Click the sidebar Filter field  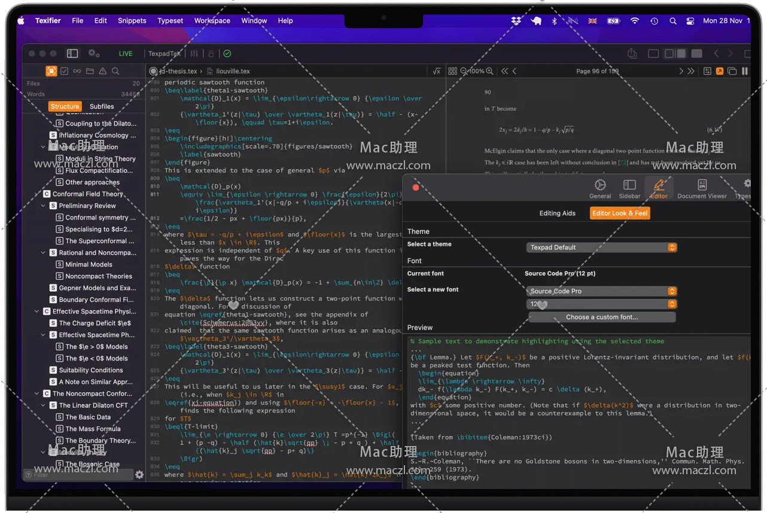click(x=78, y=475)
